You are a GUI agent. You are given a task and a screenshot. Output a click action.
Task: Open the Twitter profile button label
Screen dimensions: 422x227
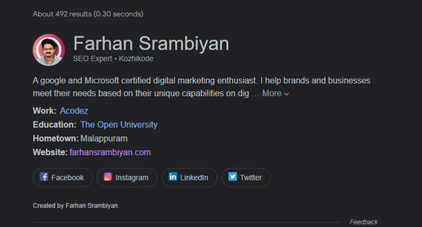(x=251, y=178)
